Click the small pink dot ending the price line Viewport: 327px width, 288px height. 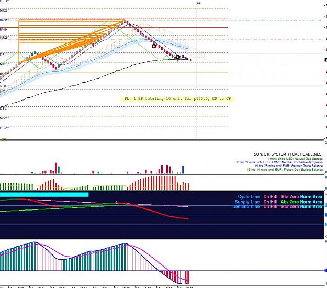click(x=191, y=60)
